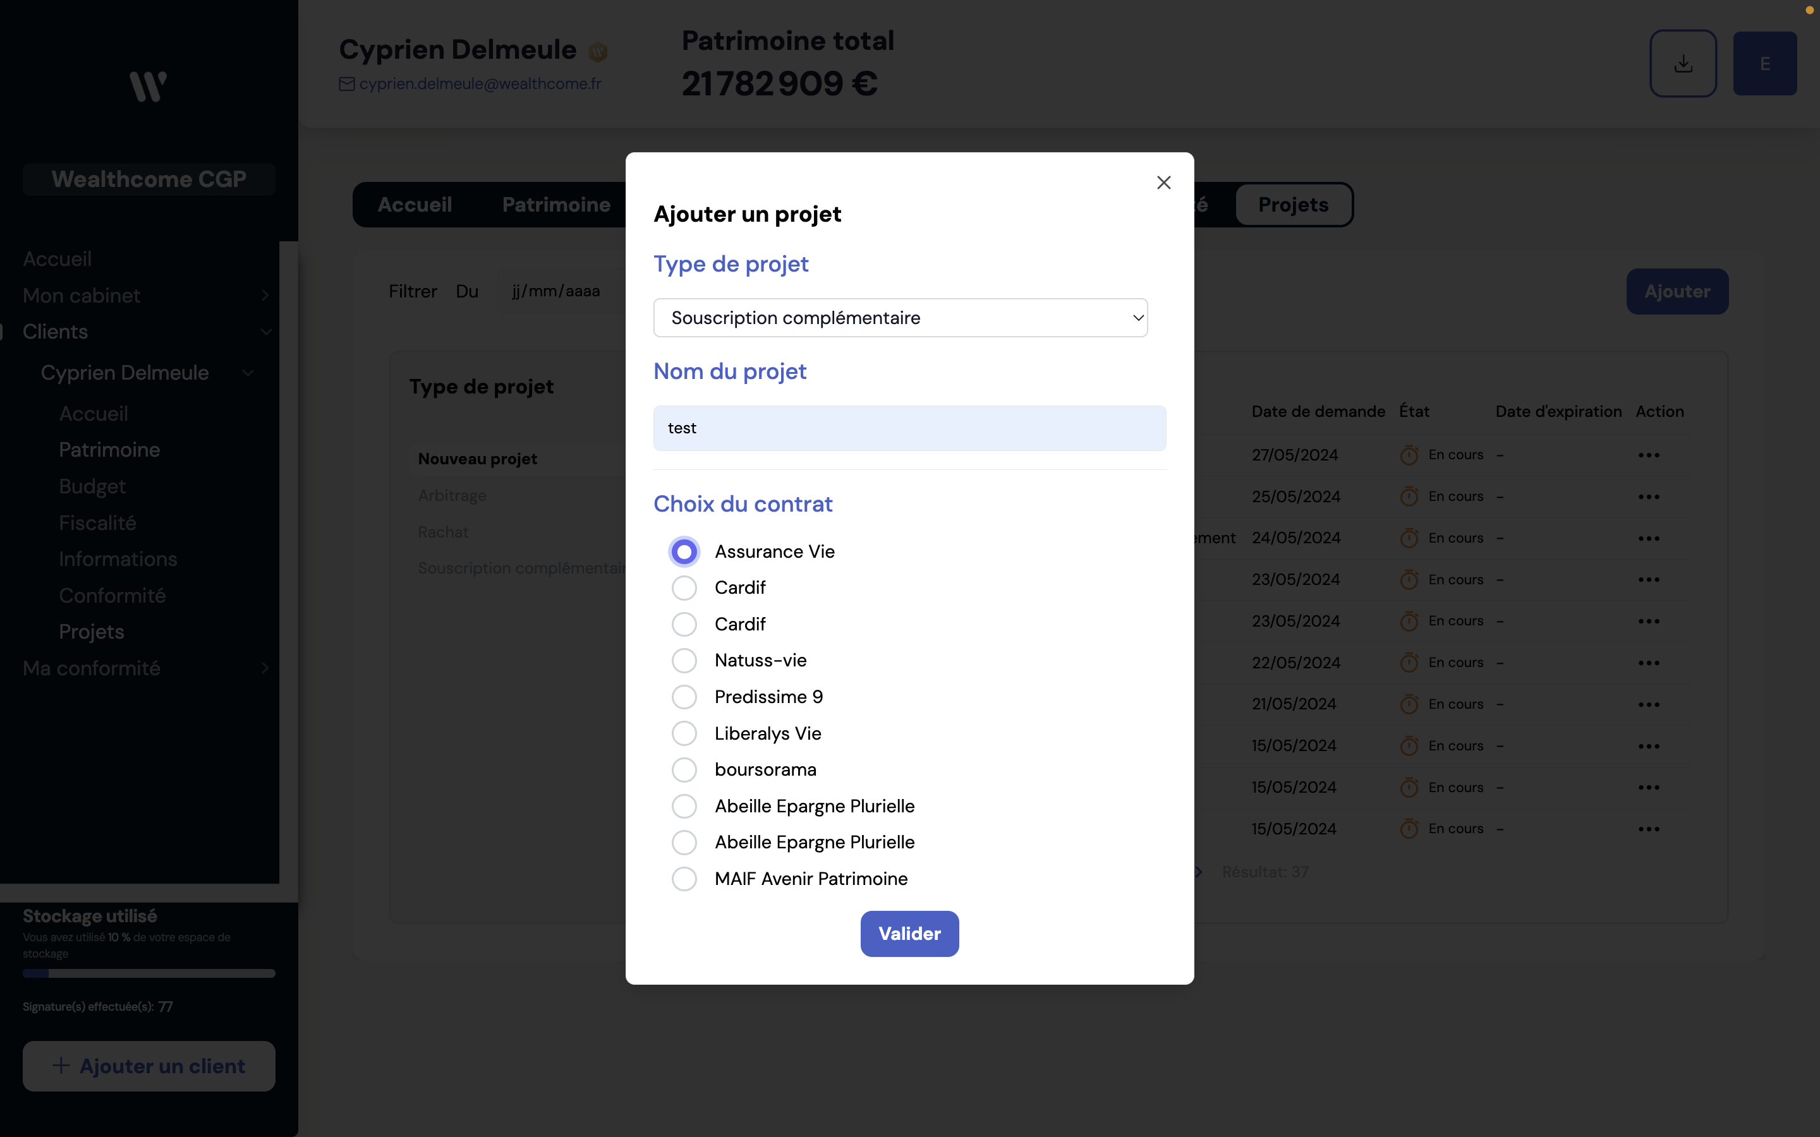Select the boursorama contract option
The image size is (1820, 1137).
pyautogui.click(x=684, y=769)
